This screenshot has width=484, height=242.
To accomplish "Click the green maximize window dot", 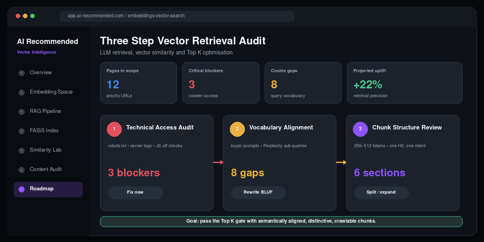I will [32, 16].
